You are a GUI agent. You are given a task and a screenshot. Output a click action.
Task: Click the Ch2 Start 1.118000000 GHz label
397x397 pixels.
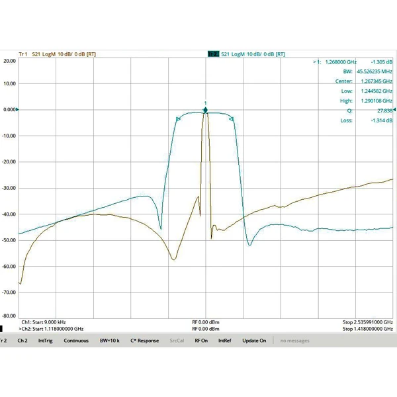tap(51, 329)
